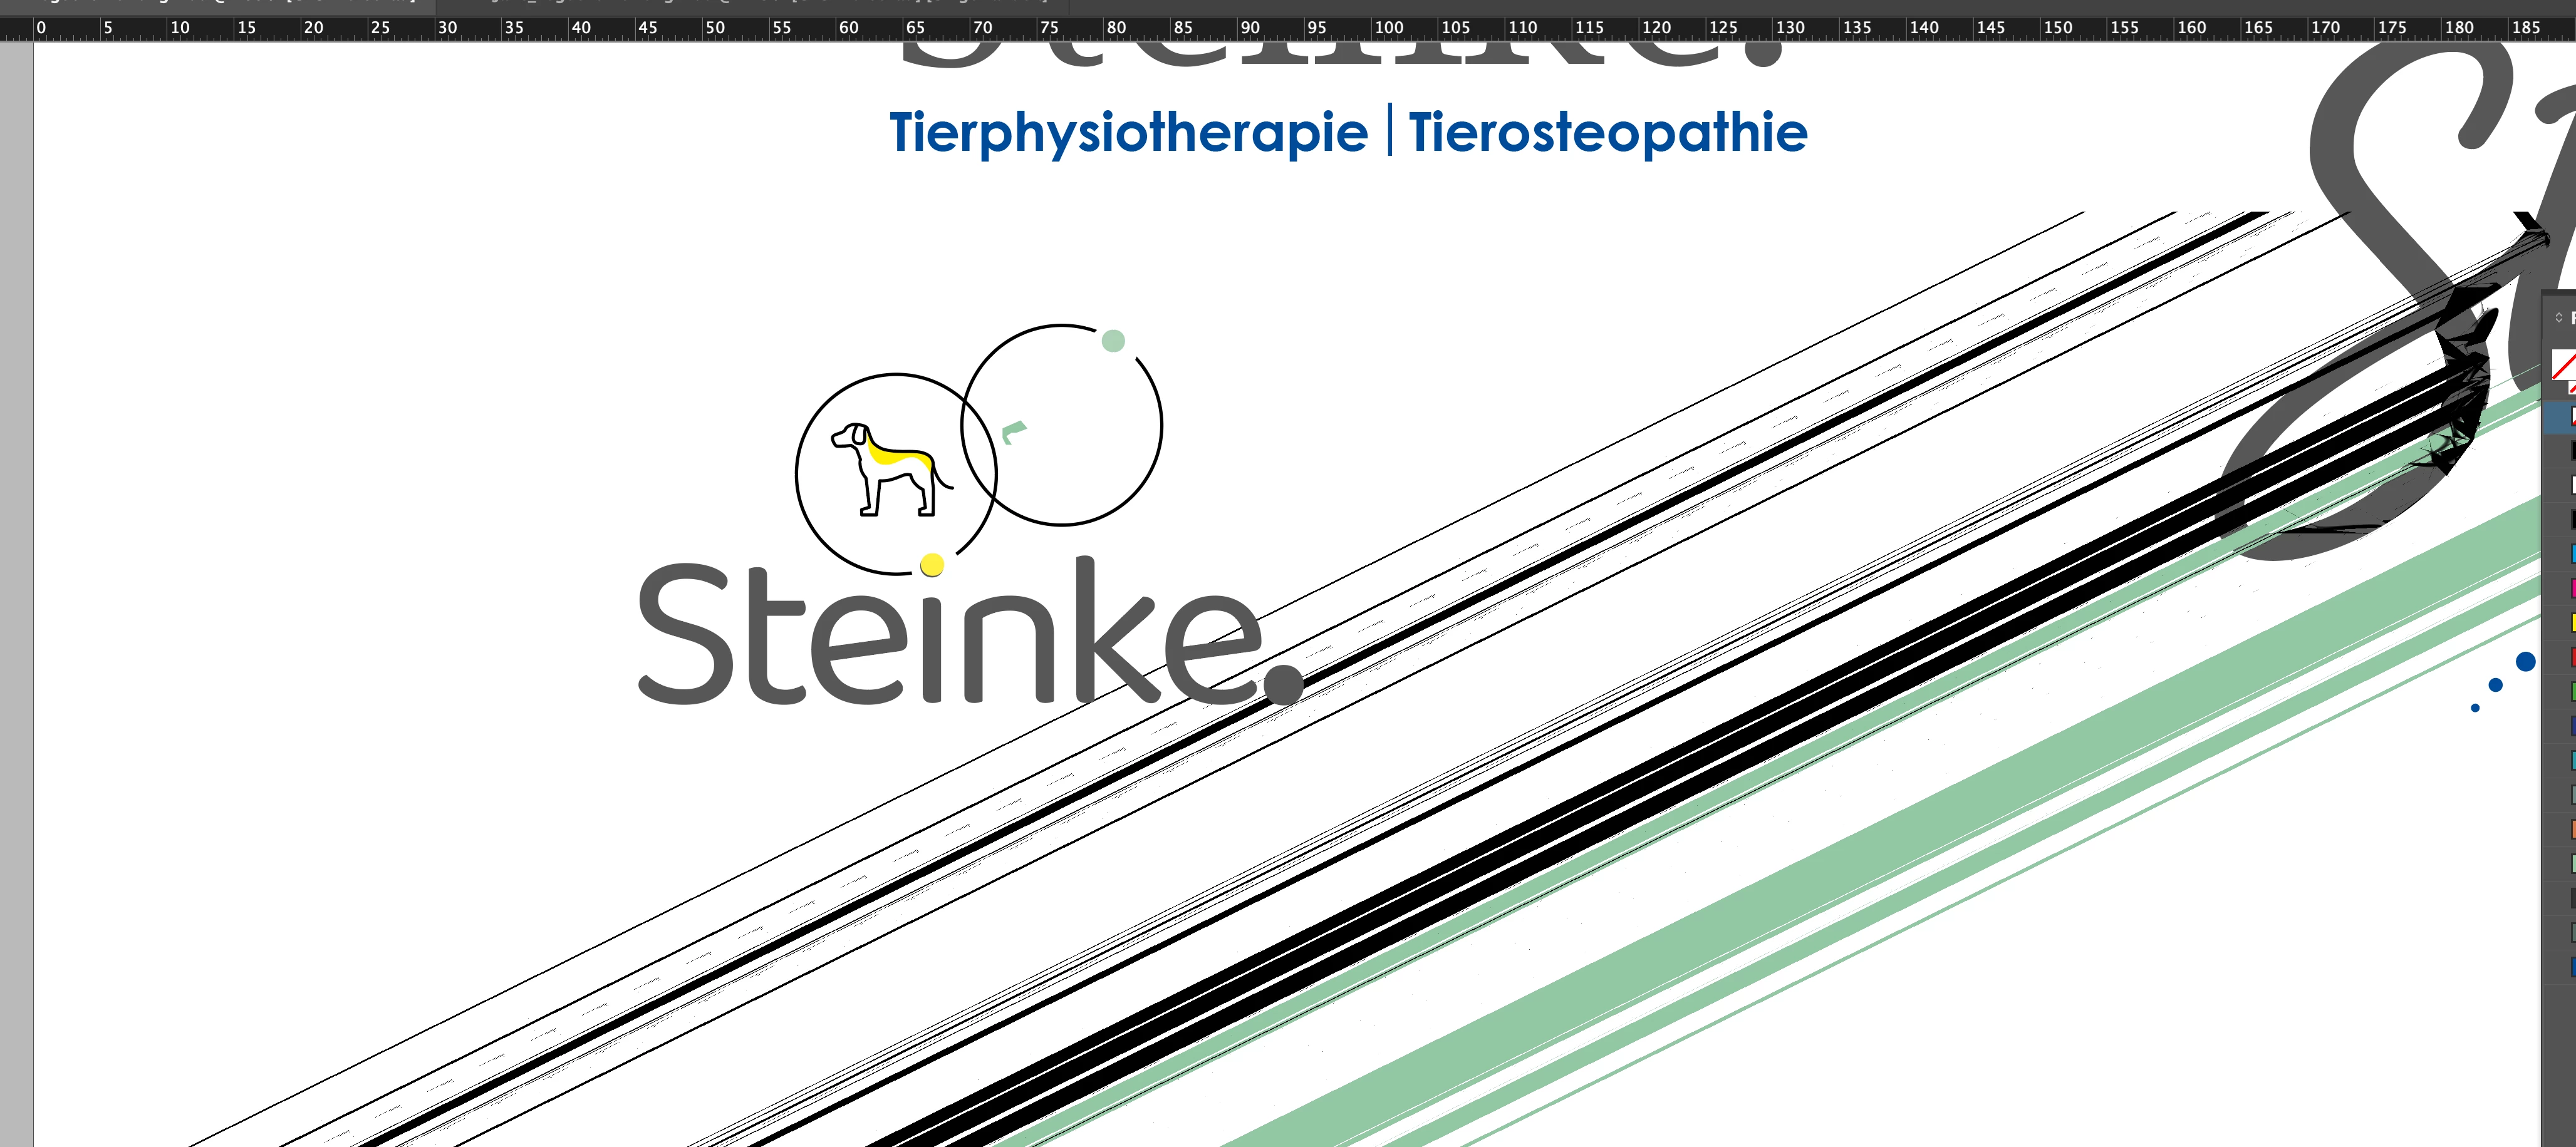Click the largest blue dot near the right edge
This screenshot has width=2576, height=1147.
click(x=2525, y=661)
